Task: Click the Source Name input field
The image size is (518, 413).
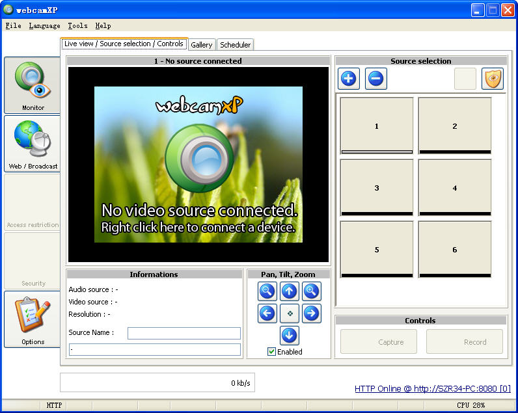Action: [184, 333]
